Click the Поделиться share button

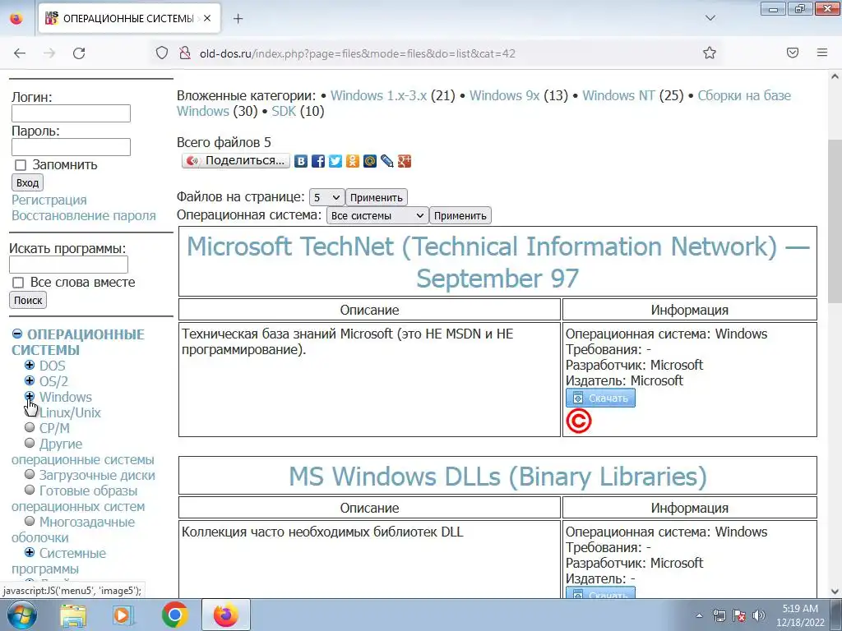point(236,160)
